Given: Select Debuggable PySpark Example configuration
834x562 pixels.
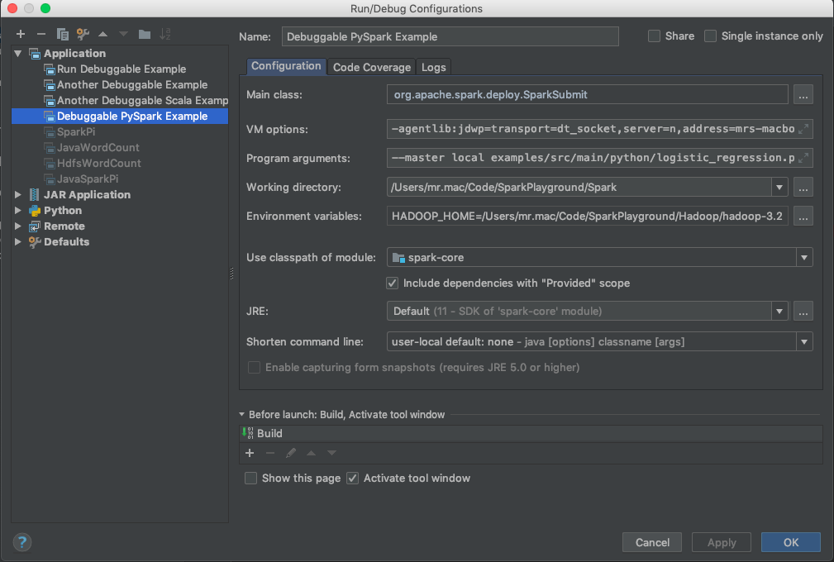Looking at the screenshot, I should click(x=120, y=116).
